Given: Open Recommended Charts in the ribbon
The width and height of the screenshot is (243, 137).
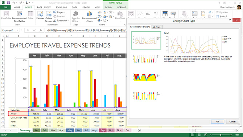Looking at the screenshot, I should pos(89,17).
